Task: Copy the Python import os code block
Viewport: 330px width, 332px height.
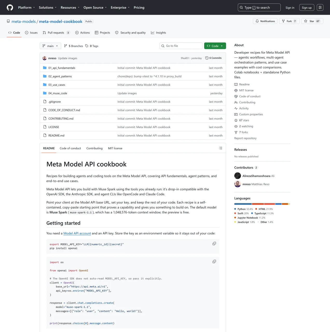Action: tap(214, 261)
